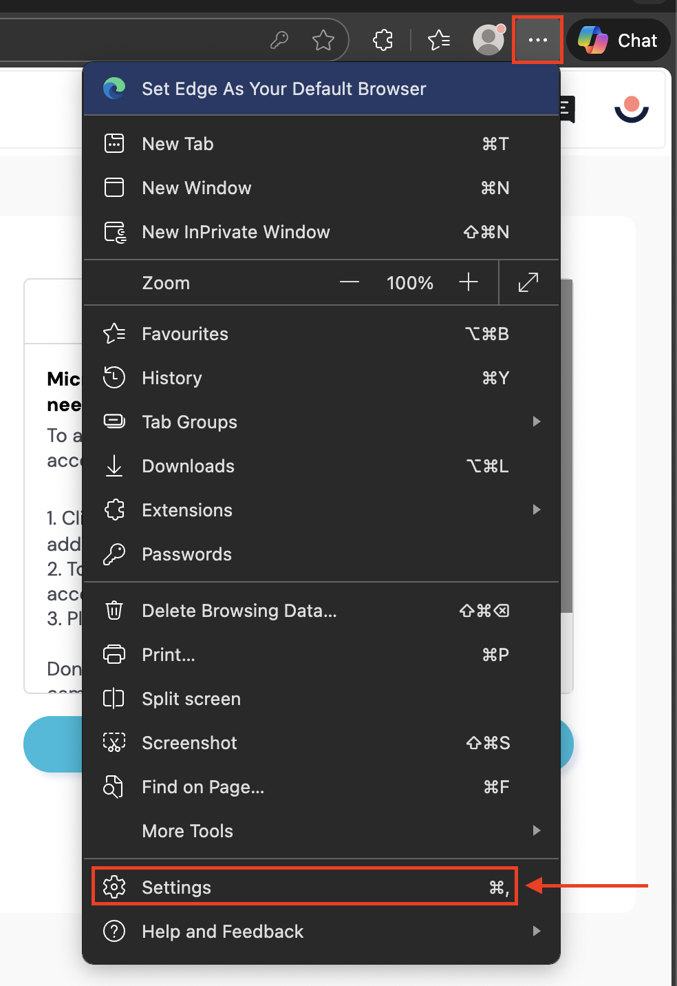Open Delete Browsing Data option
677x986 pixels.
tap(239, 611)
